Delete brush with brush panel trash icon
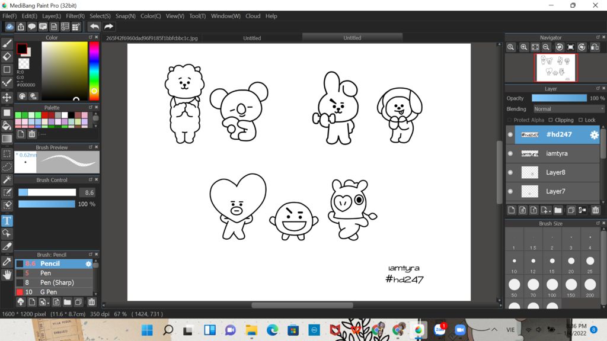This screenshot has height=341, width=607. pyautogui.click(x=91, y=302)
